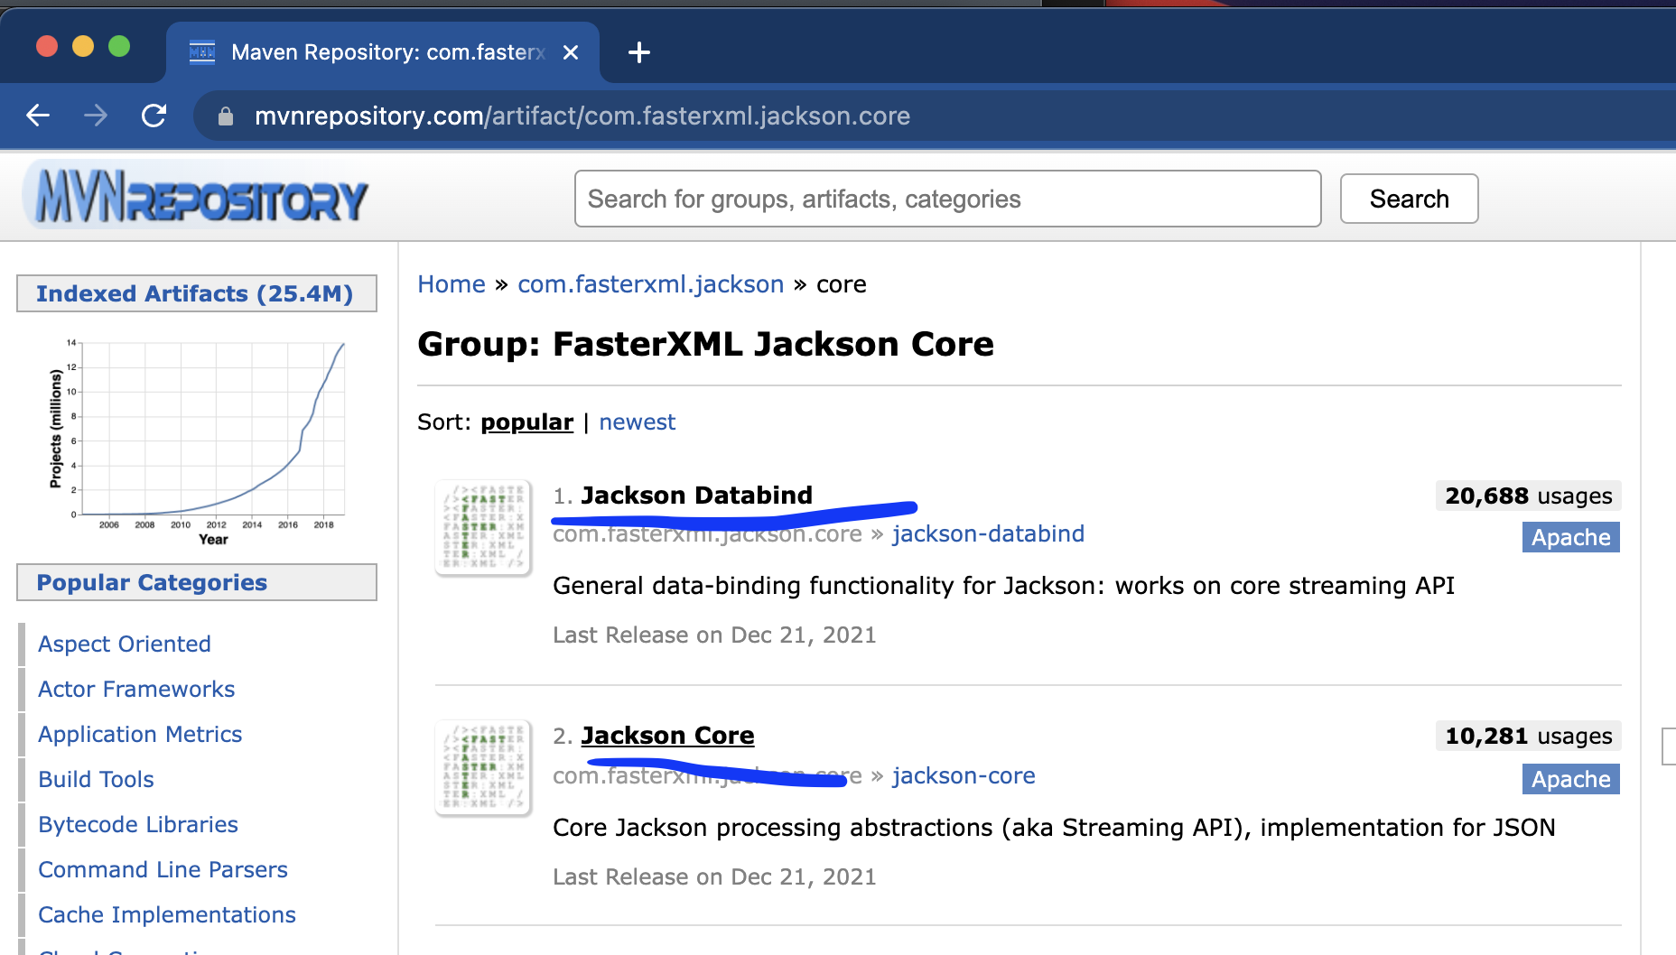Click the Apache license tag for Jackson Databind
Image resolution: width=1676 pixels, height=955 pixels.
[x=1571, y=537]
